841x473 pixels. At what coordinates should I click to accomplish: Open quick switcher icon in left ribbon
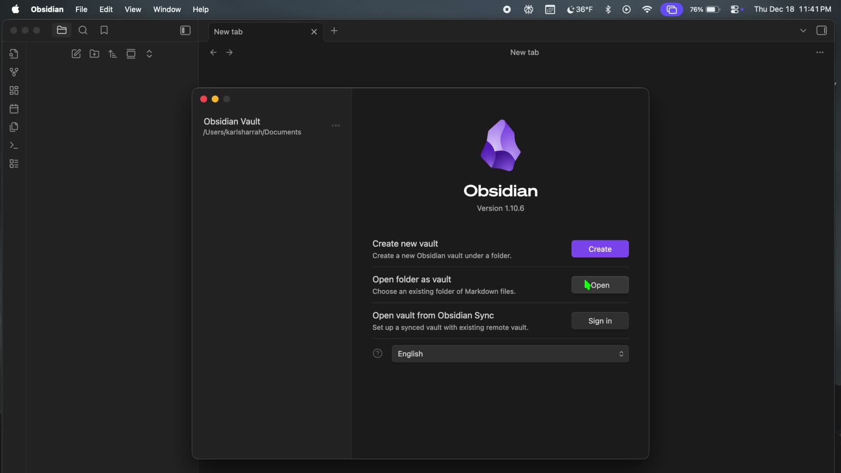[x=14, y=54]
